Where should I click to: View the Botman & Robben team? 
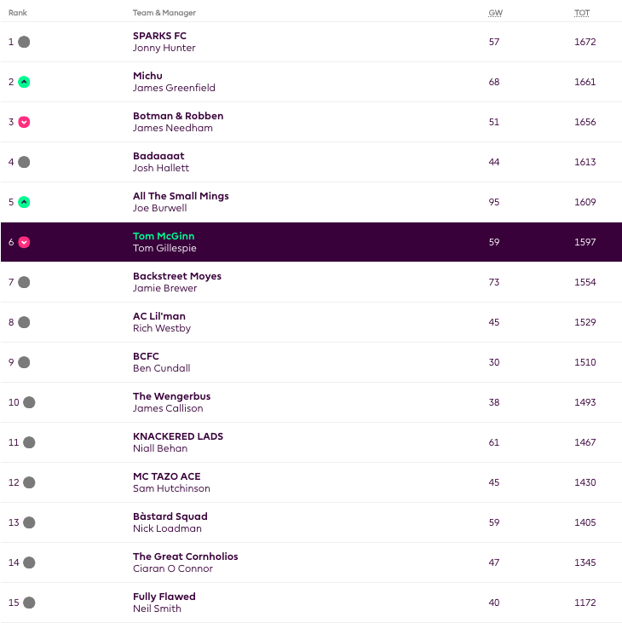(178, 116)
